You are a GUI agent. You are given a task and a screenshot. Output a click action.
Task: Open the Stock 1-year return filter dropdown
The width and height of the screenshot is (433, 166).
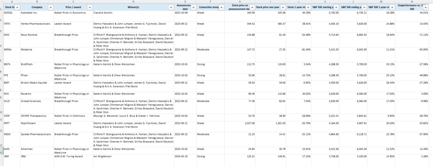pos(308,8)
